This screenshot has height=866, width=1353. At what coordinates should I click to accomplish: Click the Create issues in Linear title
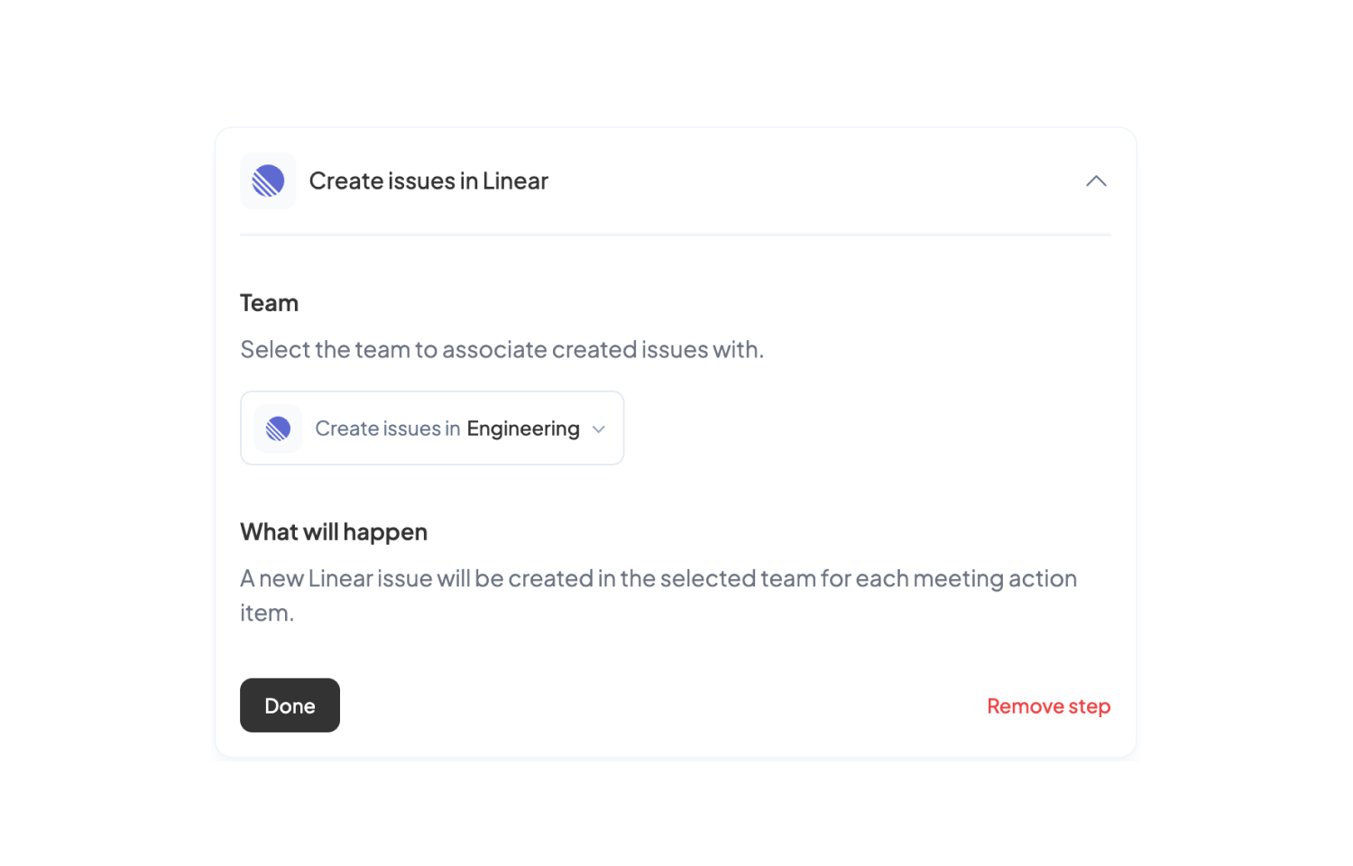[428, 180]
